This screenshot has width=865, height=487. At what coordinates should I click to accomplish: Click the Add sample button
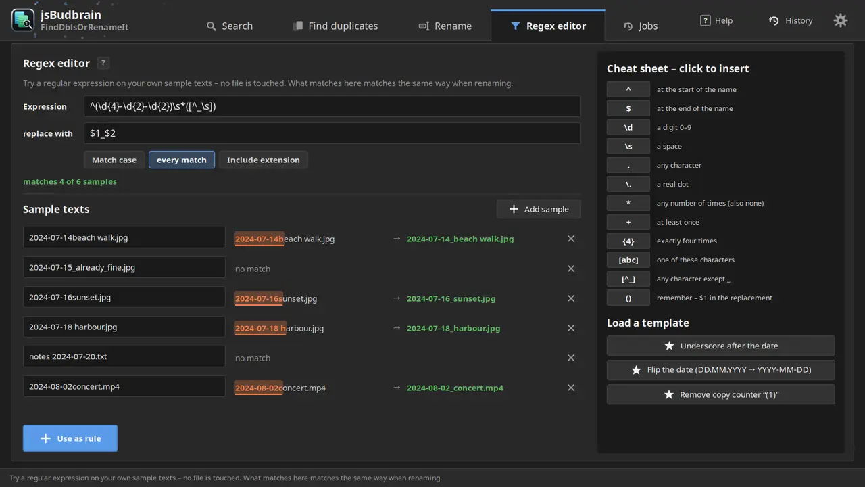point(539,209)
